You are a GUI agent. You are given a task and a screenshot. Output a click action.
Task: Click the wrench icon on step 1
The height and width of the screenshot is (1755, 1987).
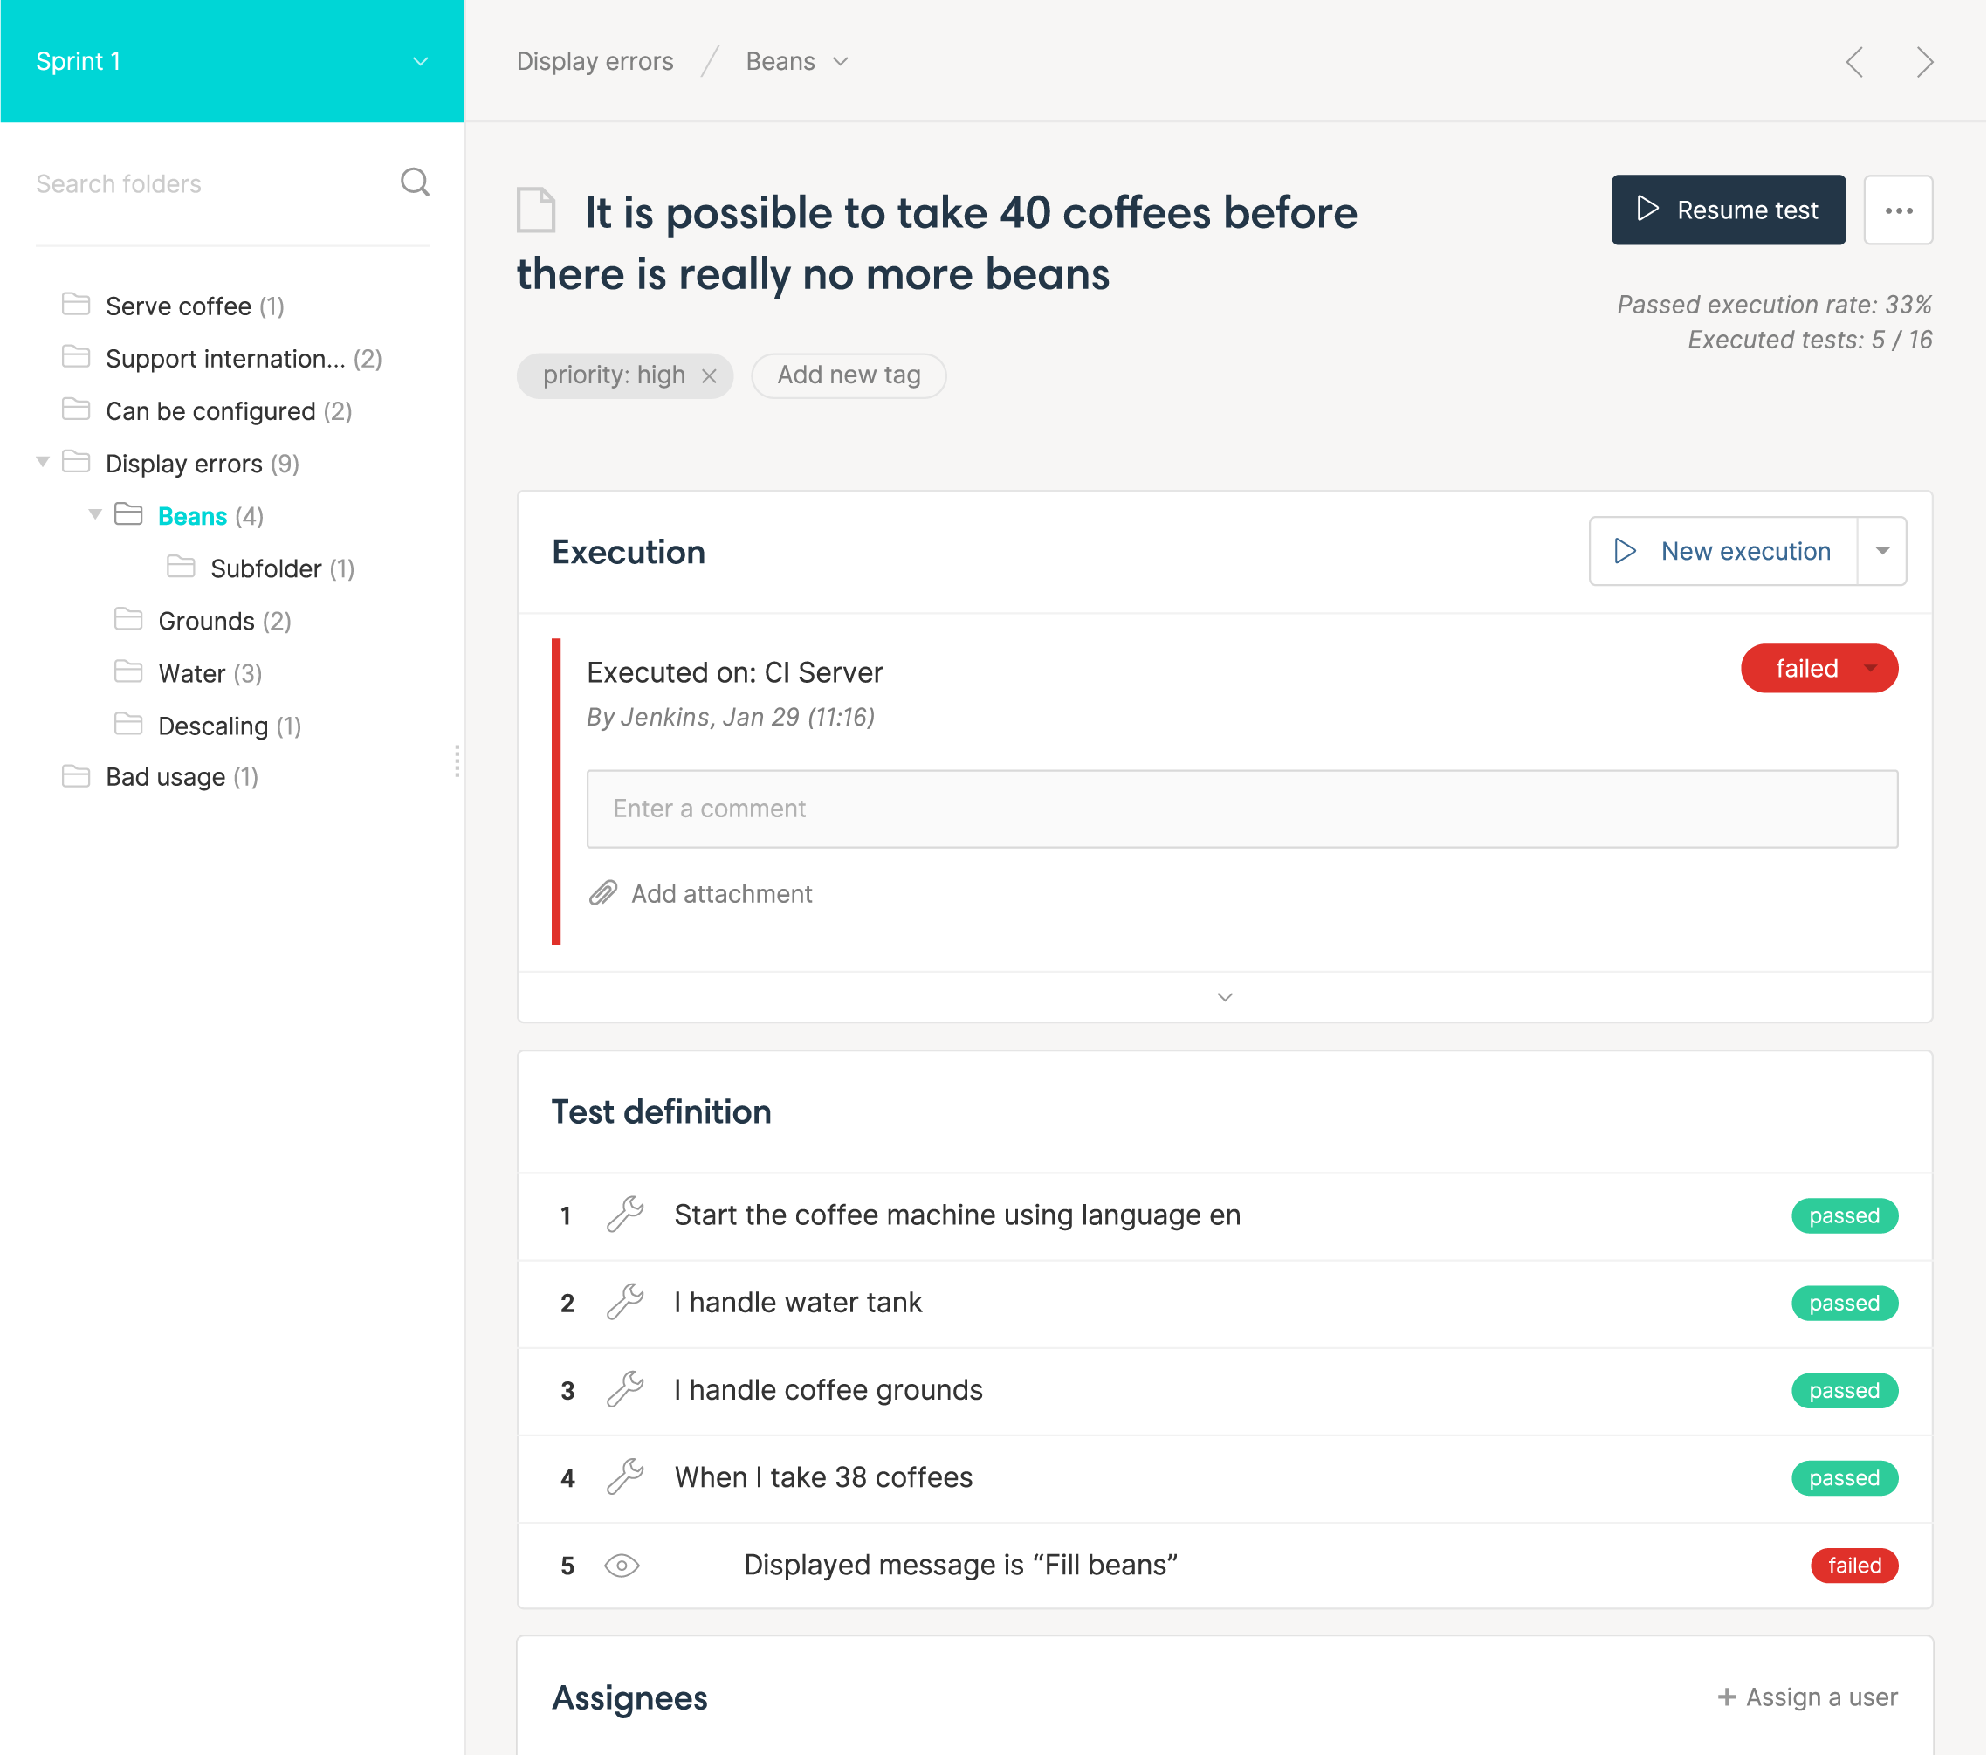coord(625,1215)
